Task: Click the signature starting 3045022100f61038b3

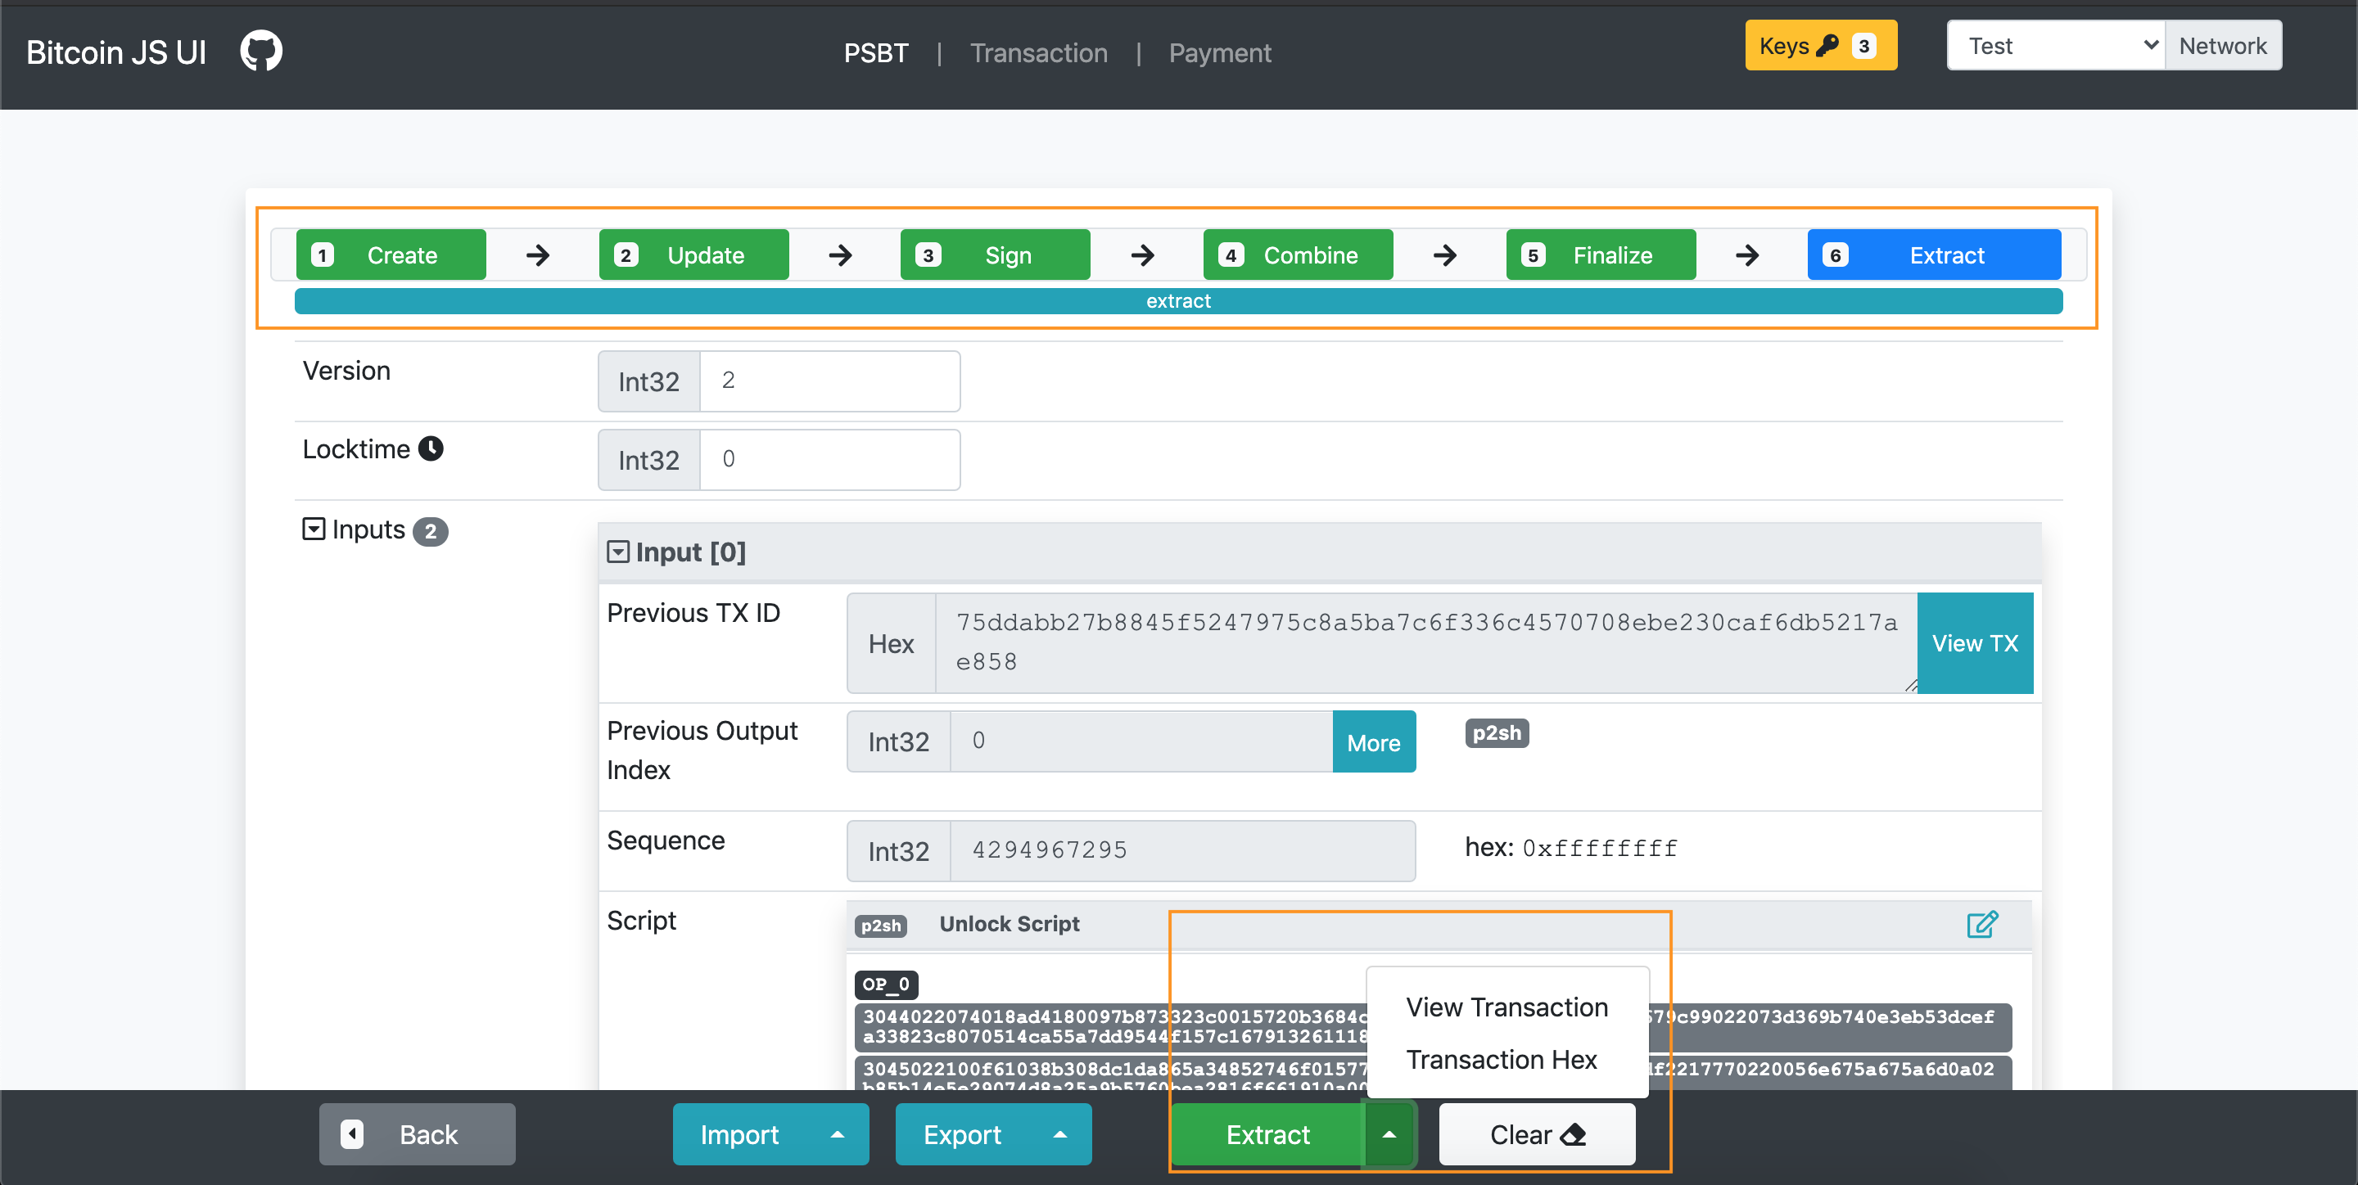Action: tap(1433, 1072)
